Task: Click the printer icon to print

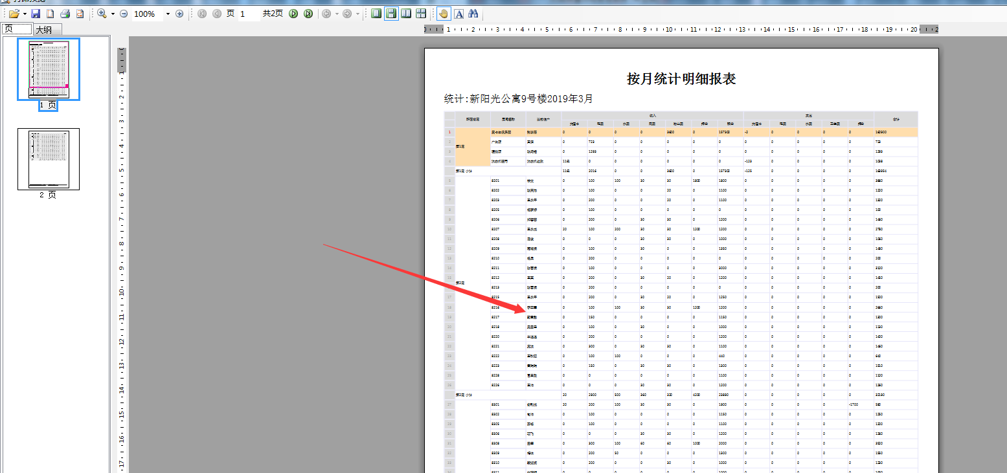Action: 65,14
